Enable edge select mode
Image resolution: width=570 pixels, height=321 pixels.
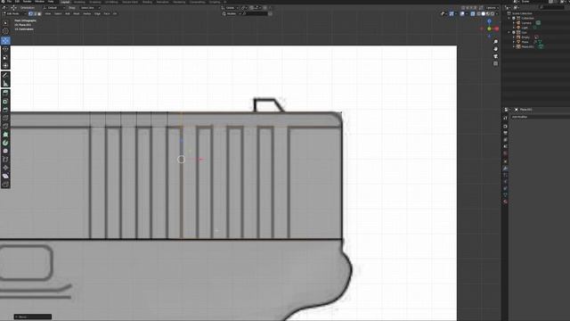[x=35, y=13]
